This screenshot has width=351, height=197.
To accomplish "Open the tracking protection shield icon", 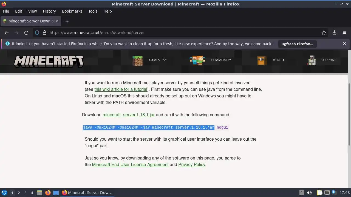I will pyautogui.click(x=37, y=33).
